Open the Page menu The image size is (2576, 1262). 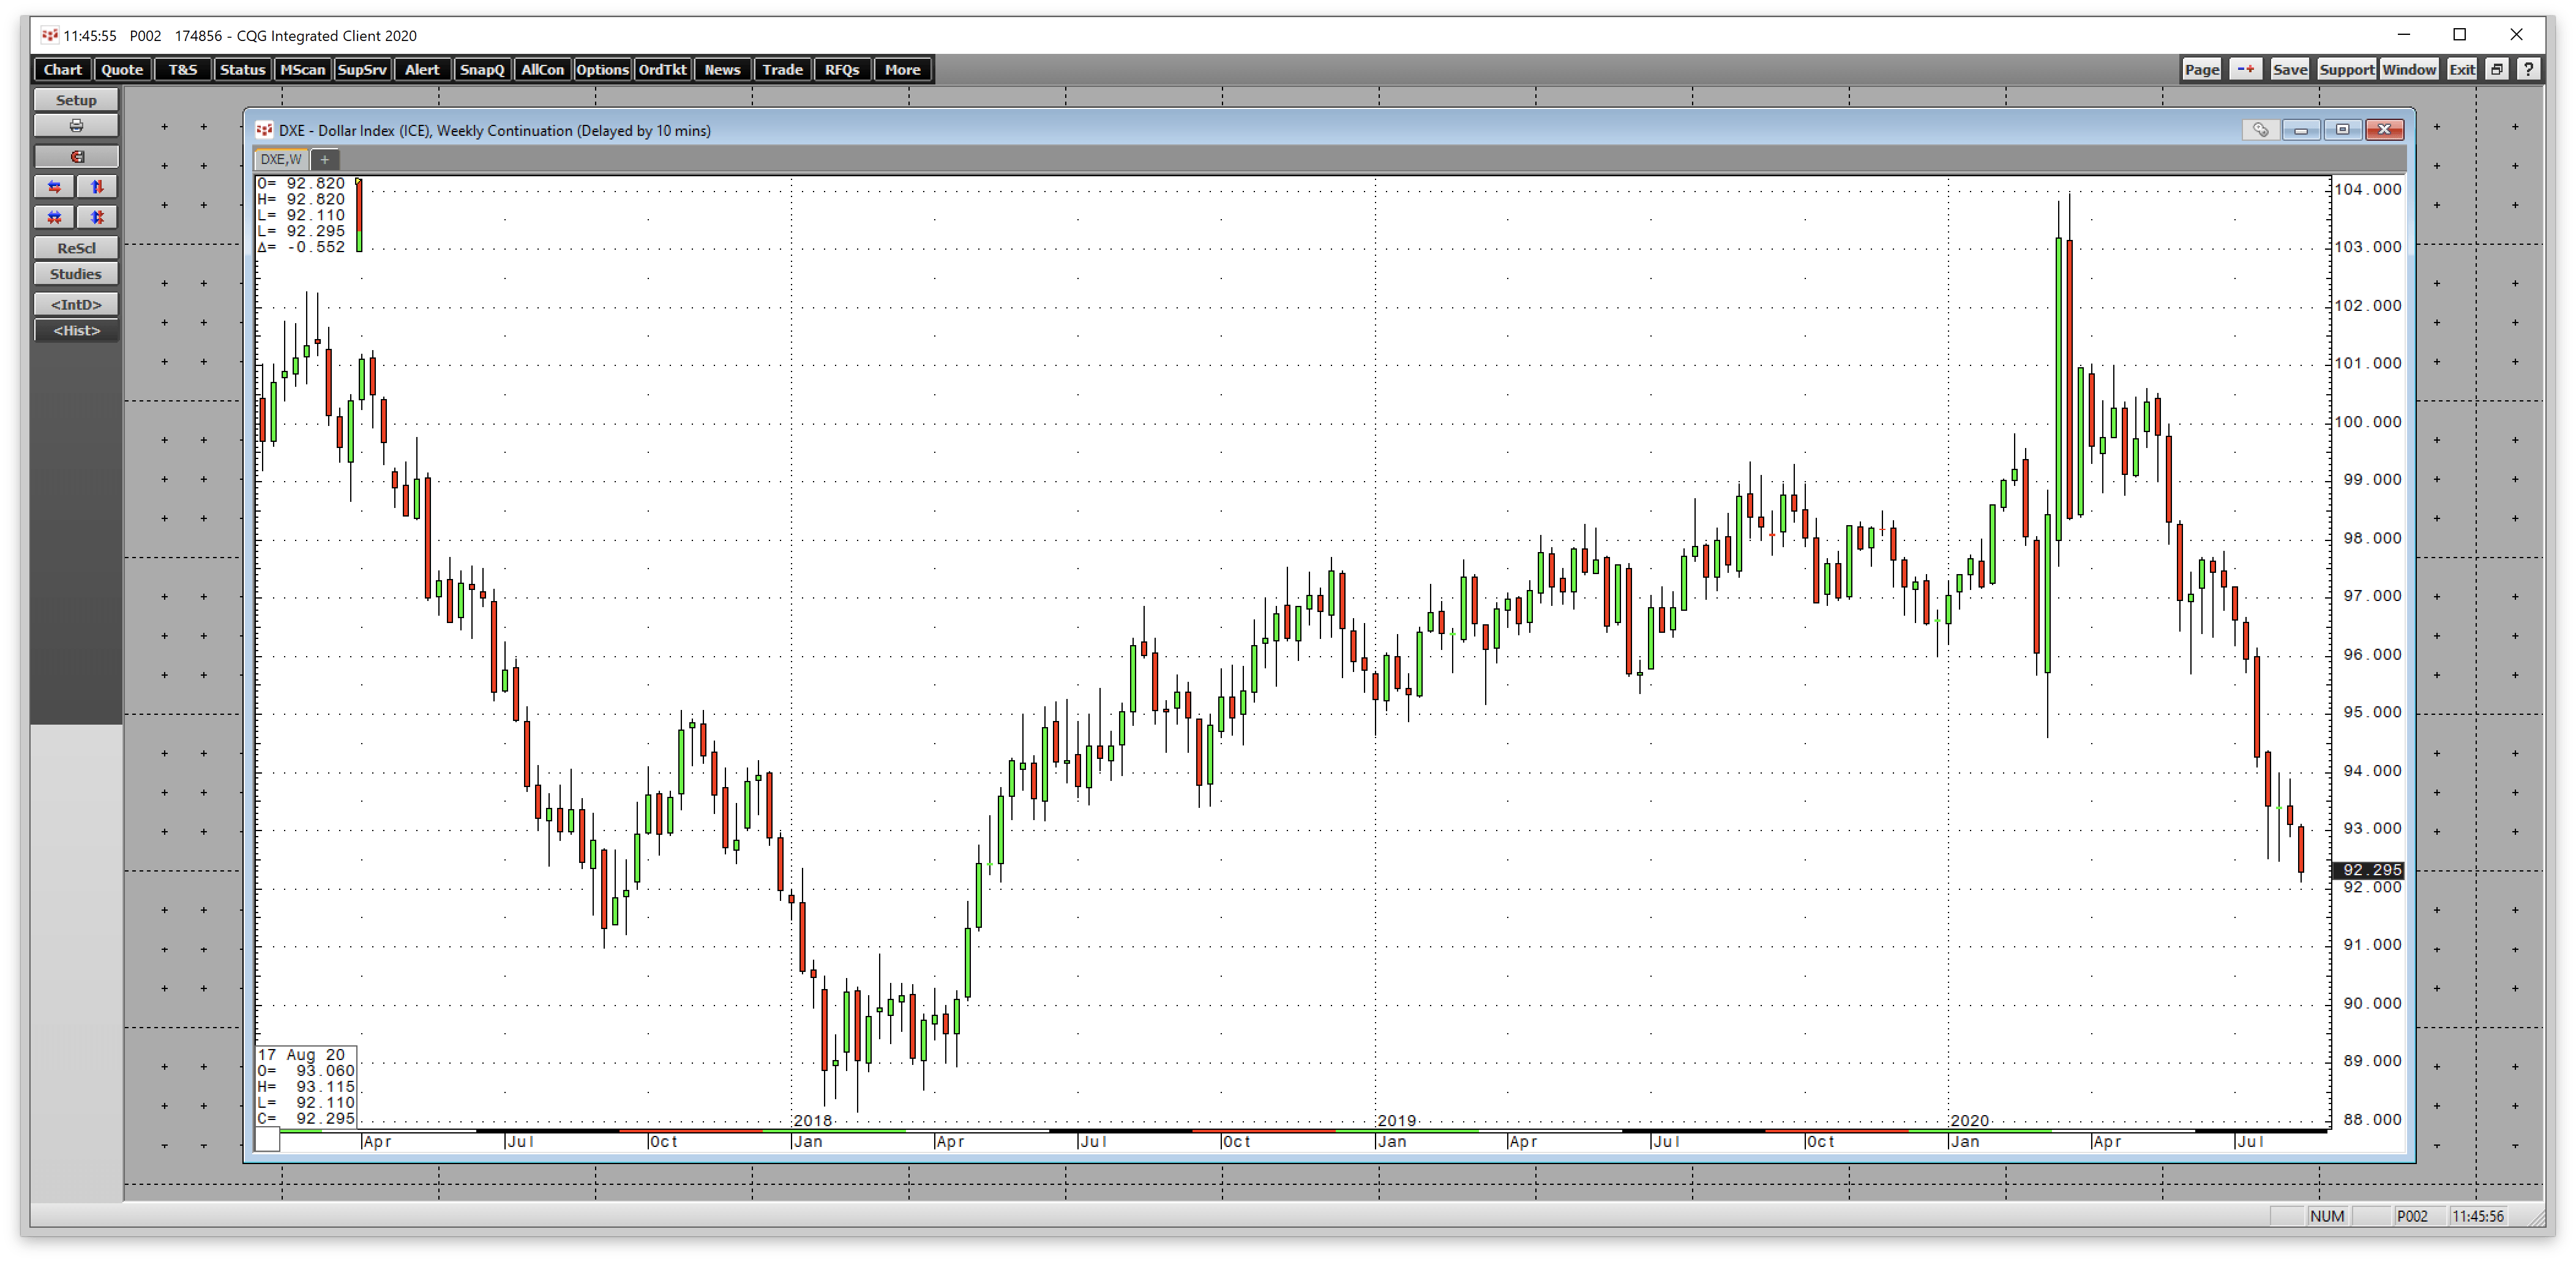[x=2202, y=69]
